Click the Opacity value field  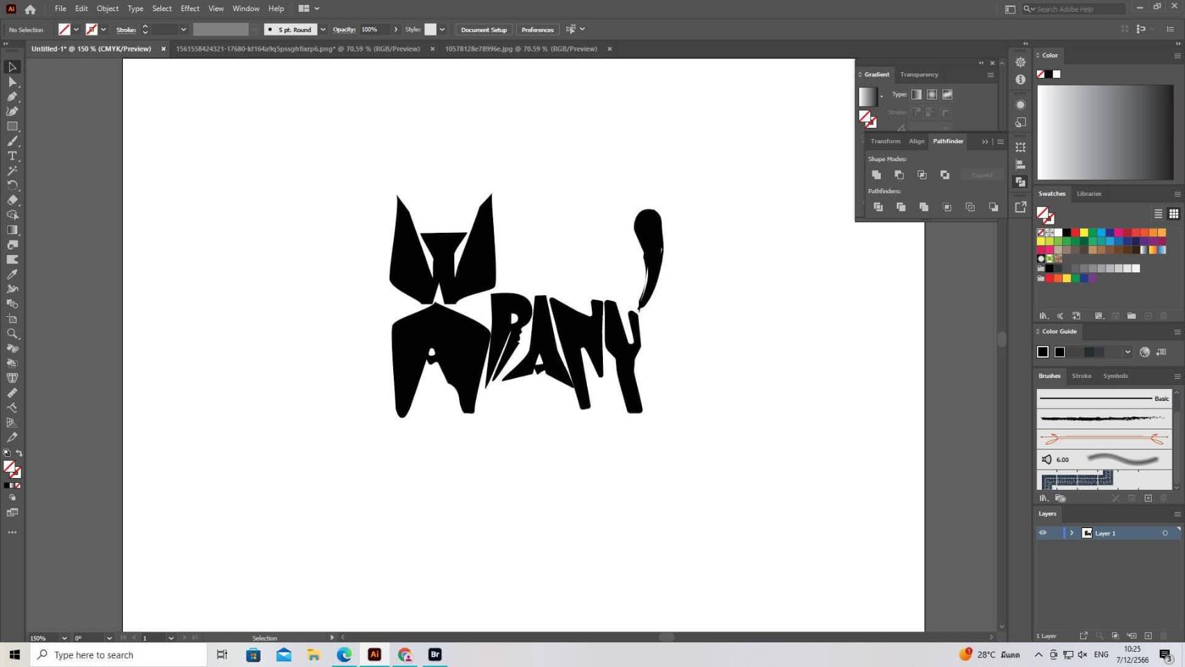pyautogui.click(x=374, y=30)
